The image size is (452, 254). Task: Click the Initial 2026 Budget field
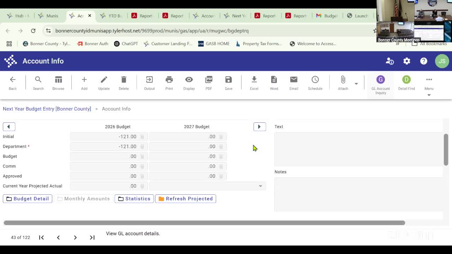click(x=109, y=137)
